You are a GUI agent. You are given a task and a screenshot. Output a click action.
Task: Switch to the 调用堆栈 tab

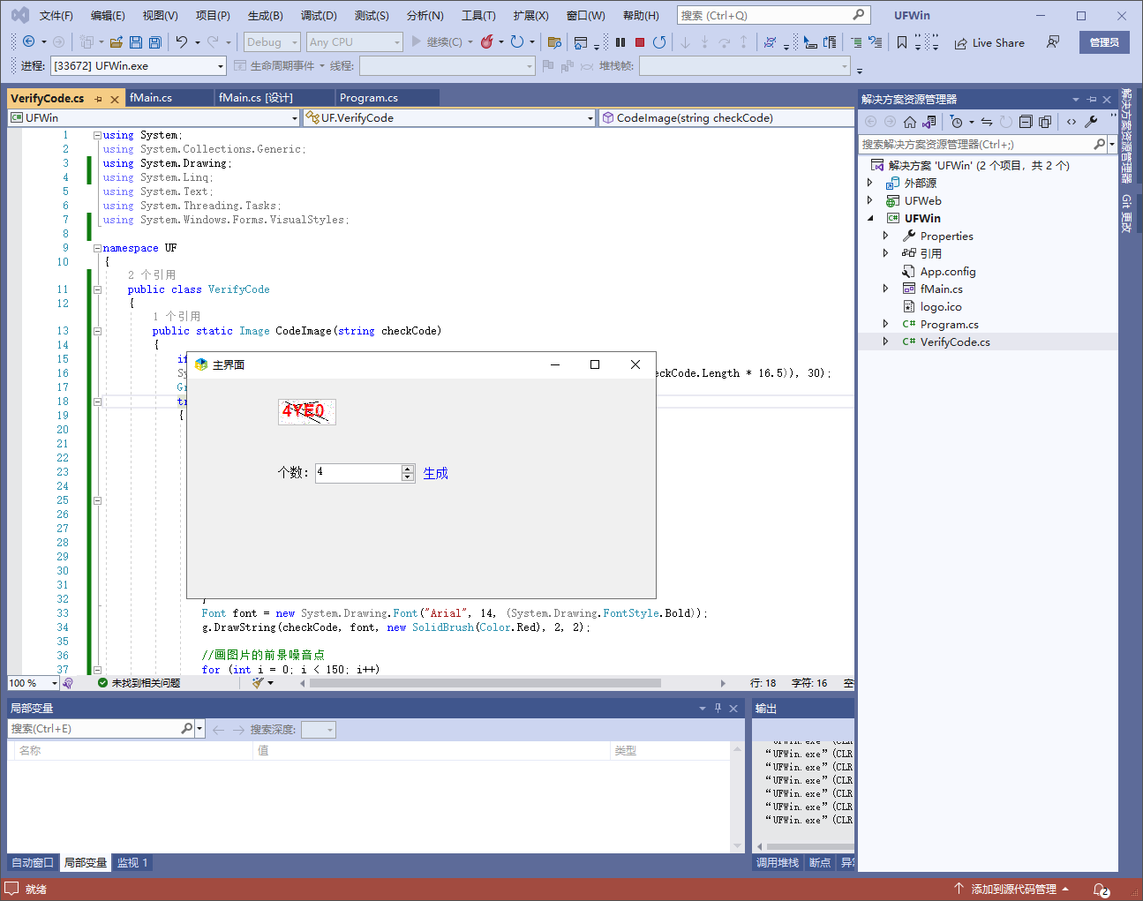[778, 862]
